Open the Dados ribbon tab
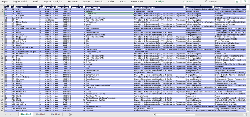The image size is (250, 117). click(86, 2)
